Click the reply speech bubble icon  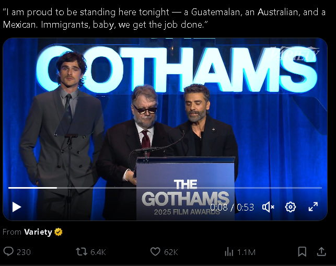pyautogui.click(x=8, y=252)
